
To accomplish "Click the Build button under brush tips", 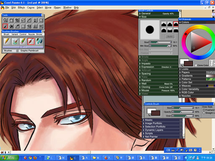I will click(170, 36).
